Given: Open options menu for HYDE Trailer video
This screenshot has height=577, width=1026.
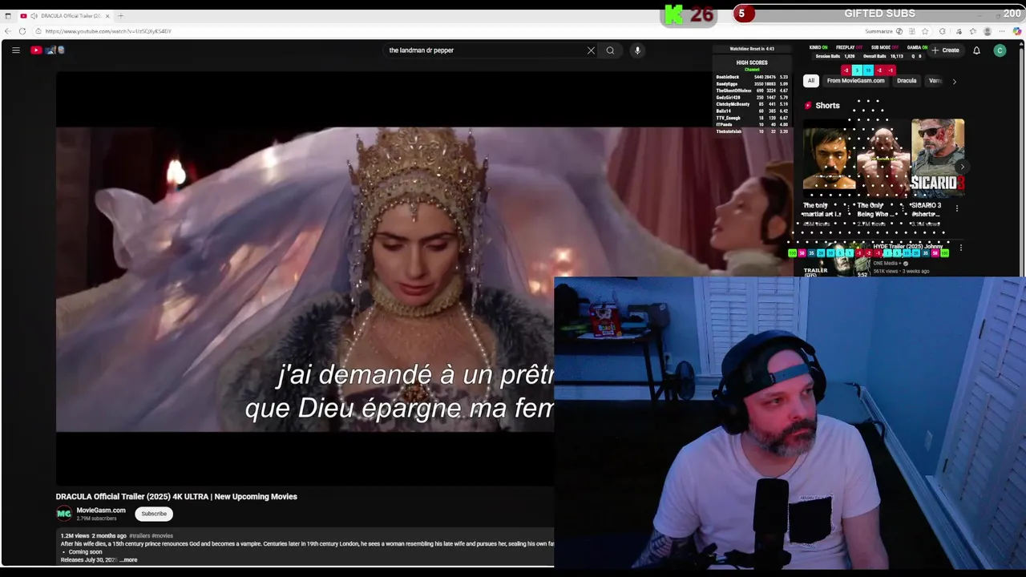Looking at the screenshot, I should pyautogui.click(x=960, y=248).
